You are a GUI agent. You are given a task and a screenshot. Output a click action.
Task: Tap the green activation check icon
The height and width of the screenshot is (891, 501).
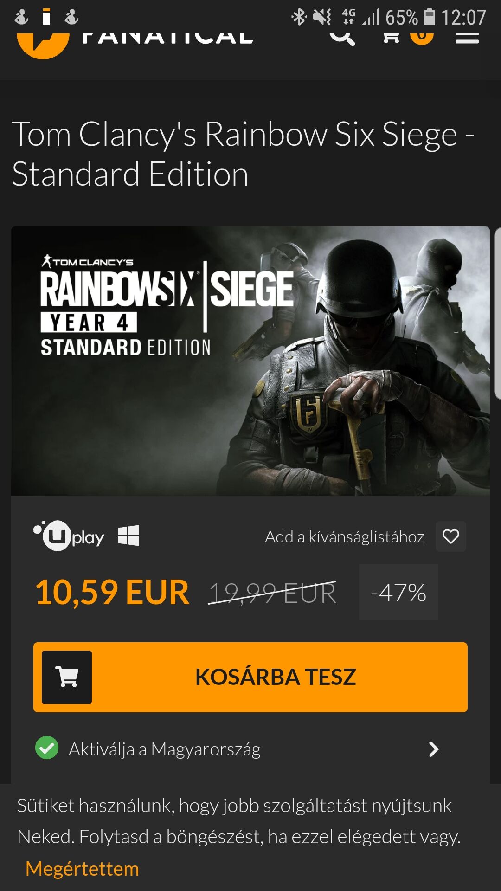[x=47, y=748]
